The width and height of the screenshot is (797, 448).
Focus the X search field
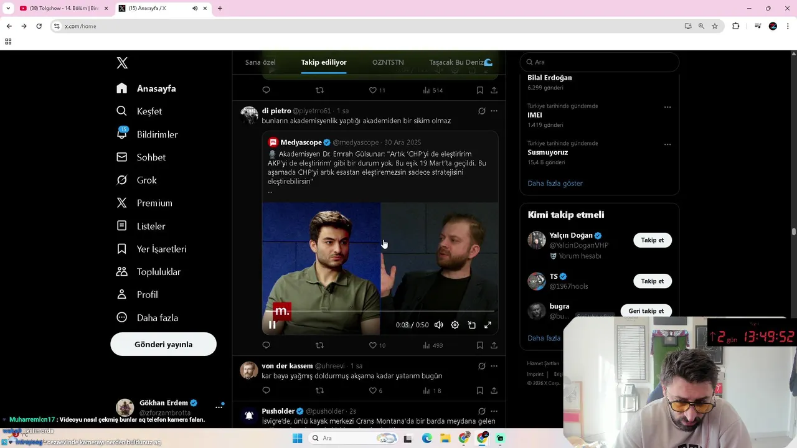pos(600,62)
